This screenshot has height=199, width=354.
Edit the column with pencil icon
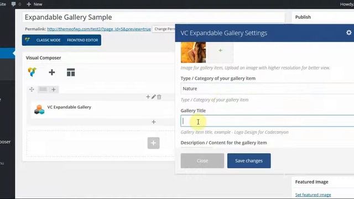point(154,97)
